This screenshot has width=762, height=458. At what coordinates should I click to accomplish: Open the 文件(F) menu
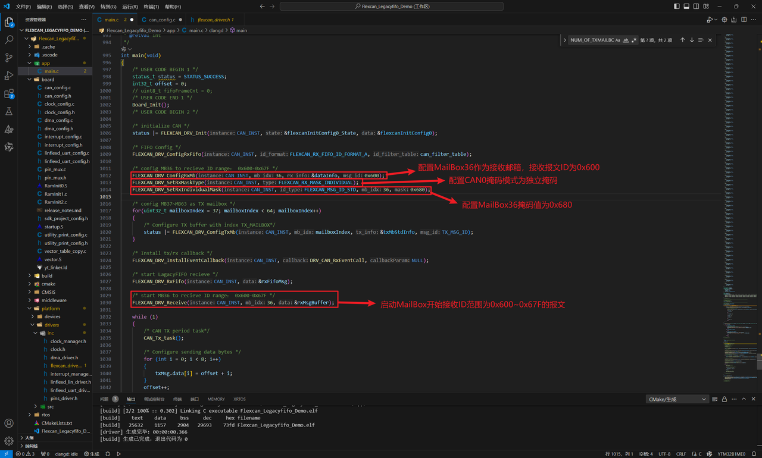pyautogui.click(x=23, y=7)
